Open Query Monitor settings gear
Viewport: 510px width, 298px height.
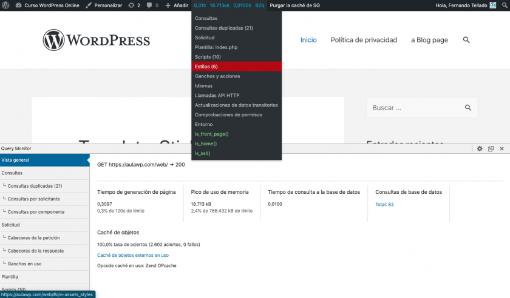479,148
